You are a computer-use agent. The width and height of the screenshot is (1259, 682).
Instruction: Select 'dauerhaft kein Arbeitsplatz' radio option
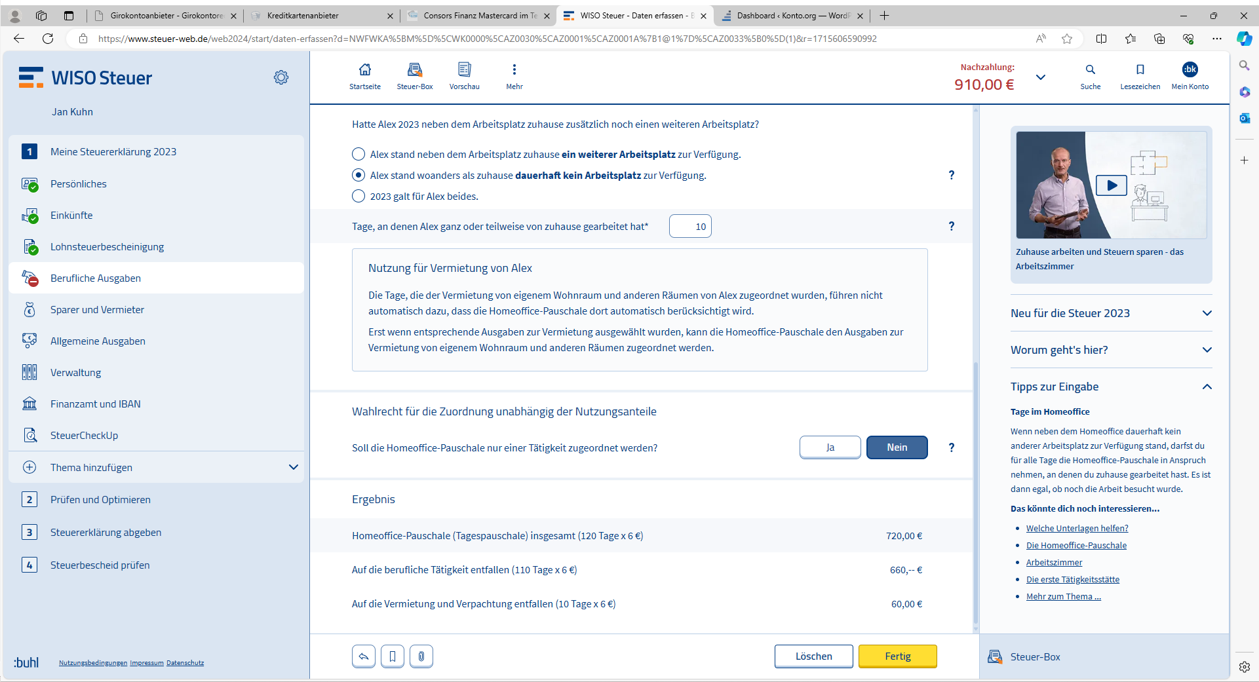[x=358, y=175]
